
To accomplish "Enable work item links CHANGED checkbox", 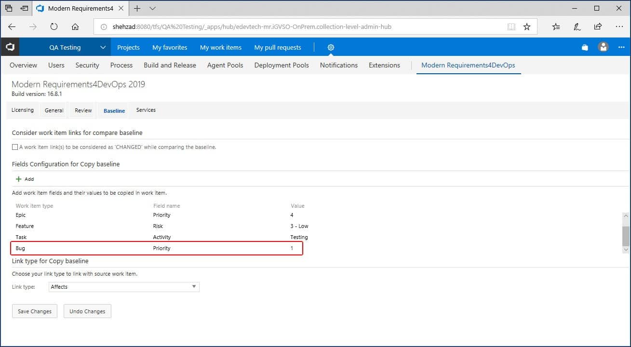I will coord(15,147).
